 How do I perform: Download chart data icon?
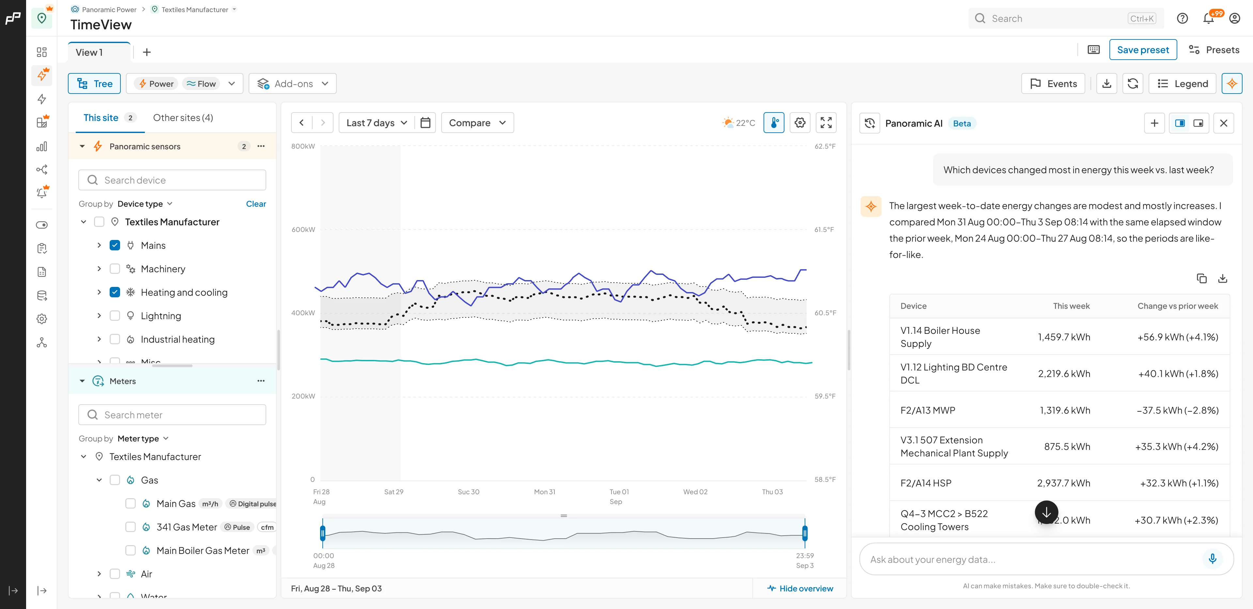click(x=1106, y=83)
